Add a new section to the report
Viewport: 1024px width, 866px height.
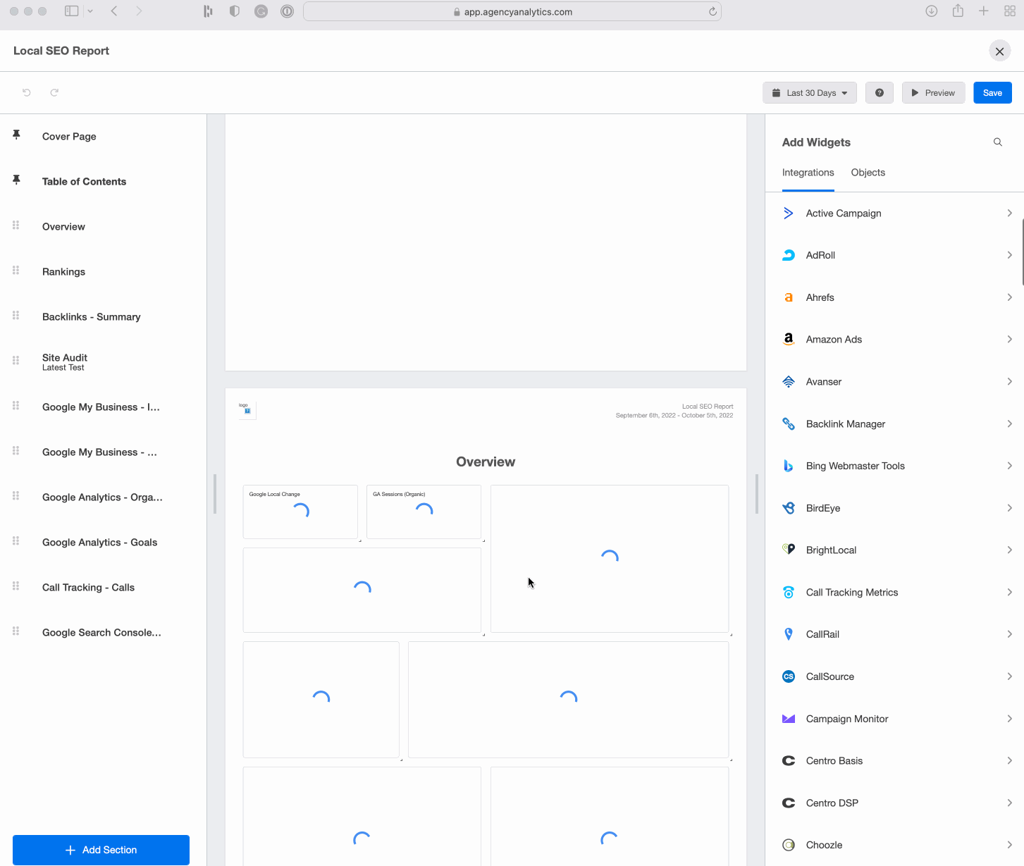[100, 850]
